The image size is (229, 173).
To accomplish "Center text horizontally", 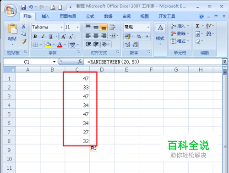I will (96, 36).
